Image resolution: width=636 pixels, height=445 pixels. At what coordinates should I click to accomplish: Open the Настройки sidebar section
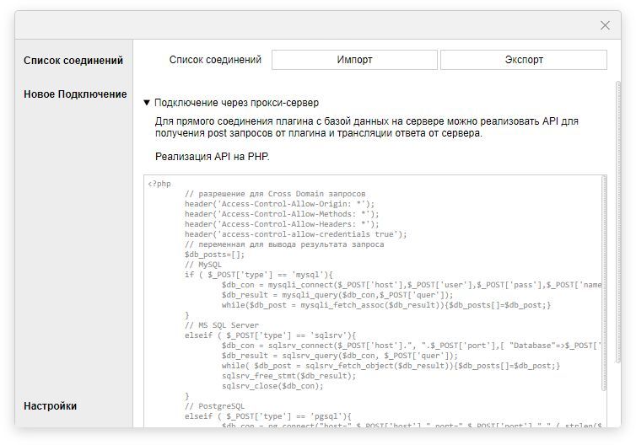(x=50, y=406)
